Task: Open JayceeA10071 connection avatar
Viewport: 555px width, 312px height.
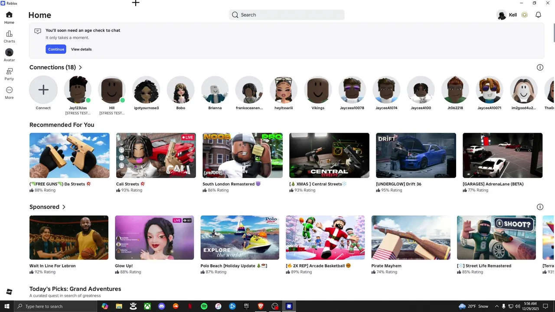Action: click(x=490, y=90)
